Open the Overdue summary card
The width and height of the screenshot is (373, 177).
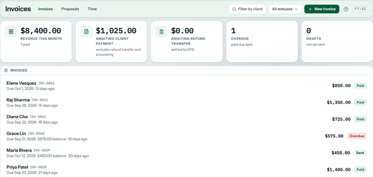[x=262, y=42]
